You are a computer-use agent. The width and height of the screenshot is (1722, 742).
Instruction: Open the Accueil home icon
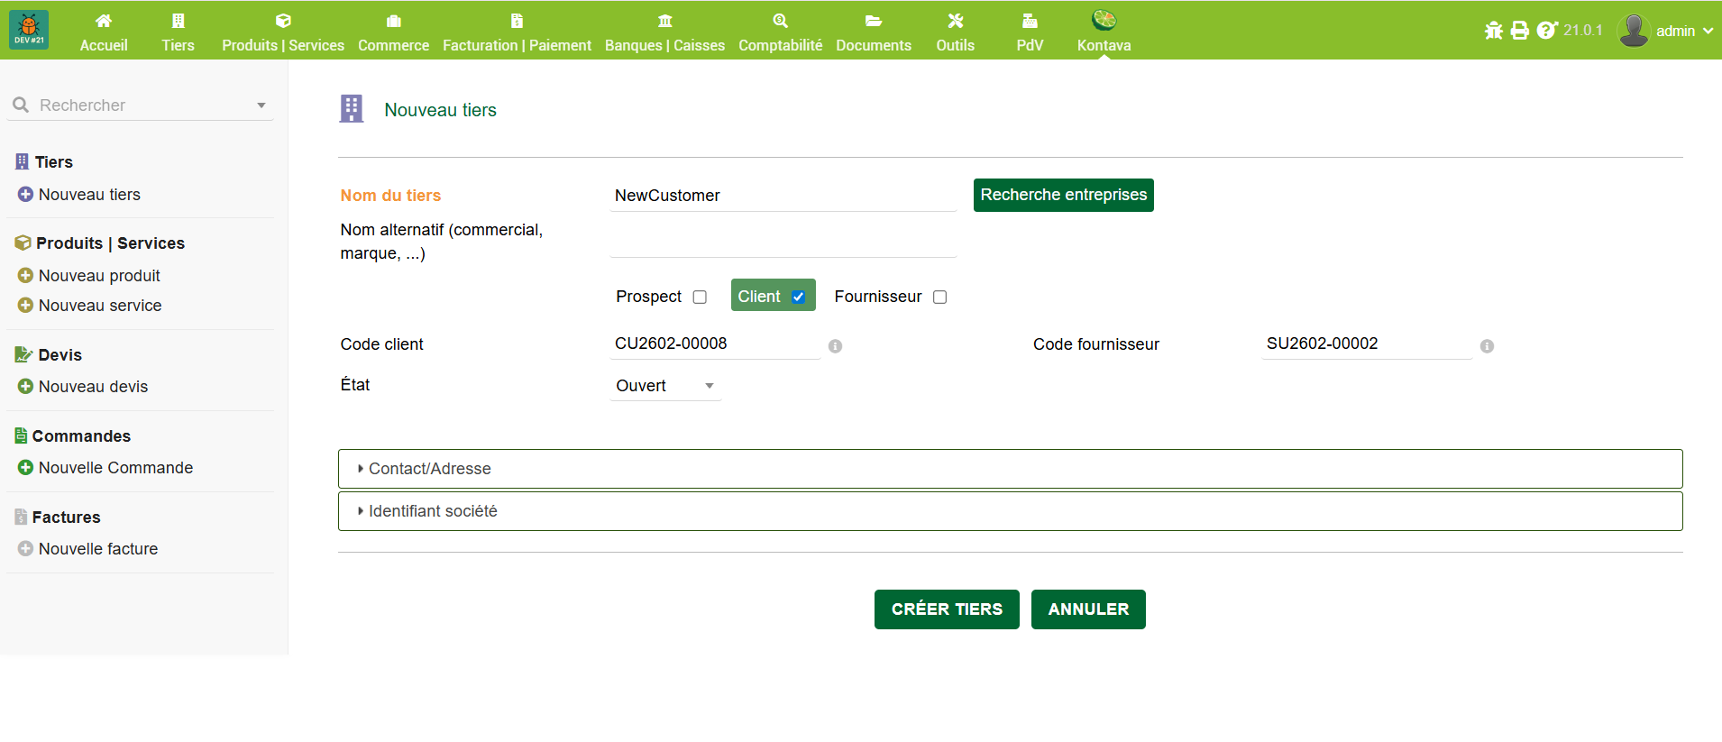[x=104, y=21]
